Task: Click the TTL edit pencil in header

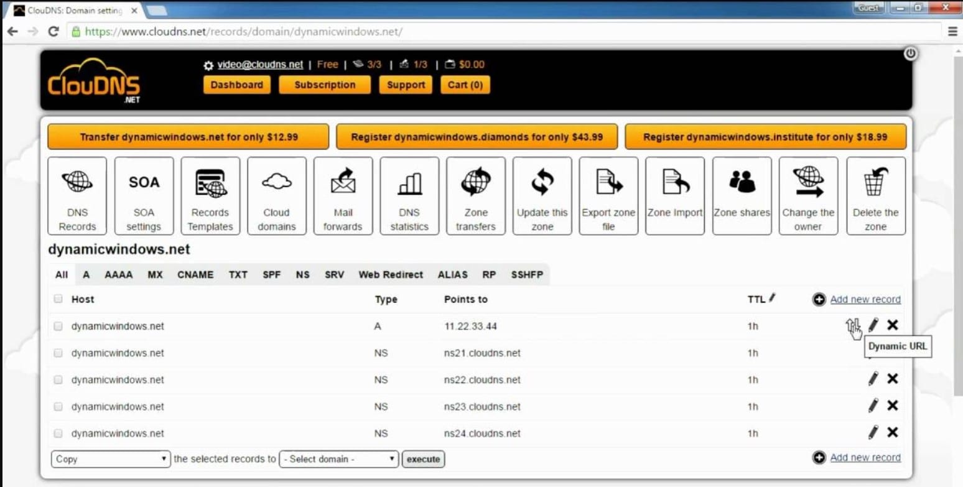Action: tap(772, 298)
